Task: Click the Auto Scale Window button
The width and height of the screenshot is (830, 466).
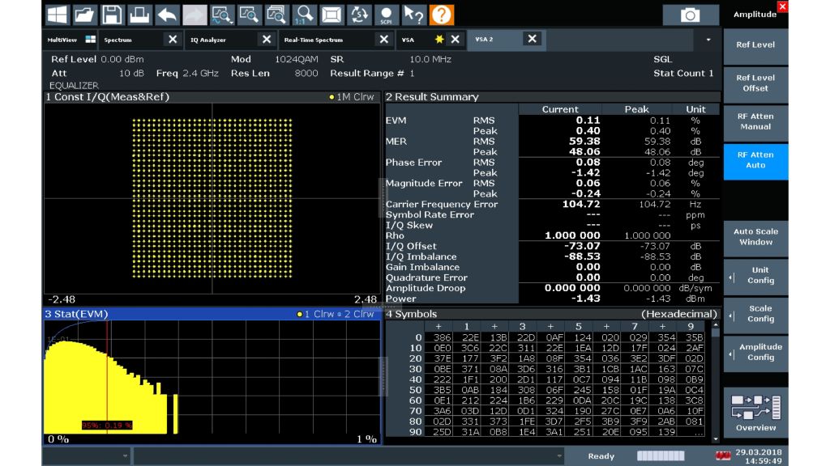Action: (755, 237)
